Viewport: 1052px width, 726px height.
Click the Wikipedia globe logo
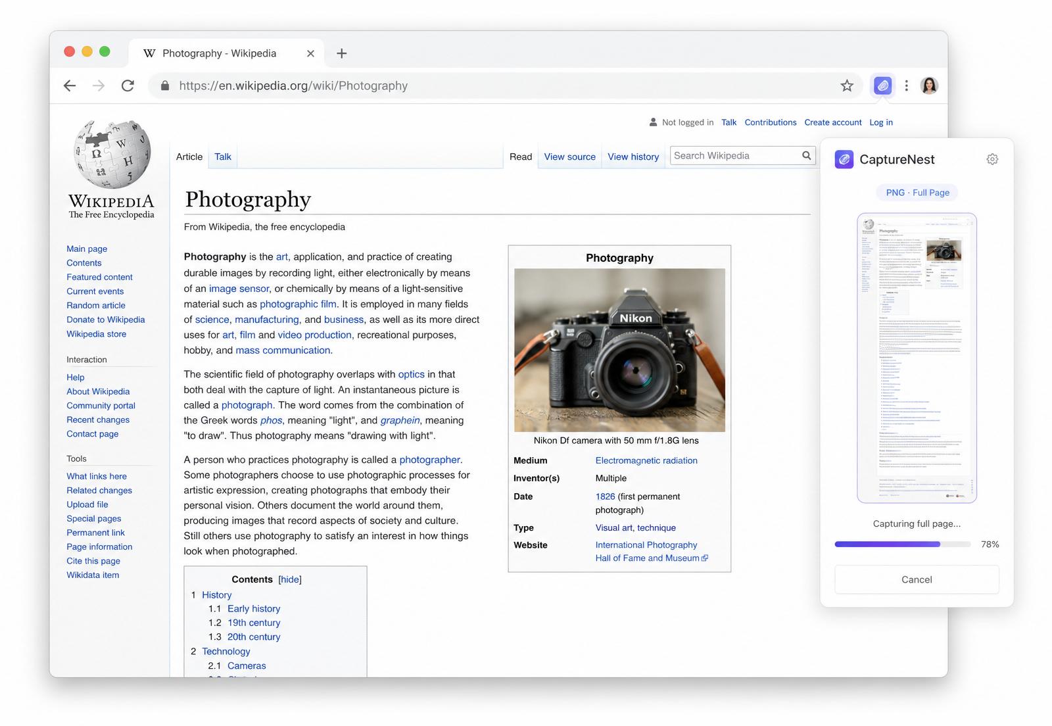[112, 155]
